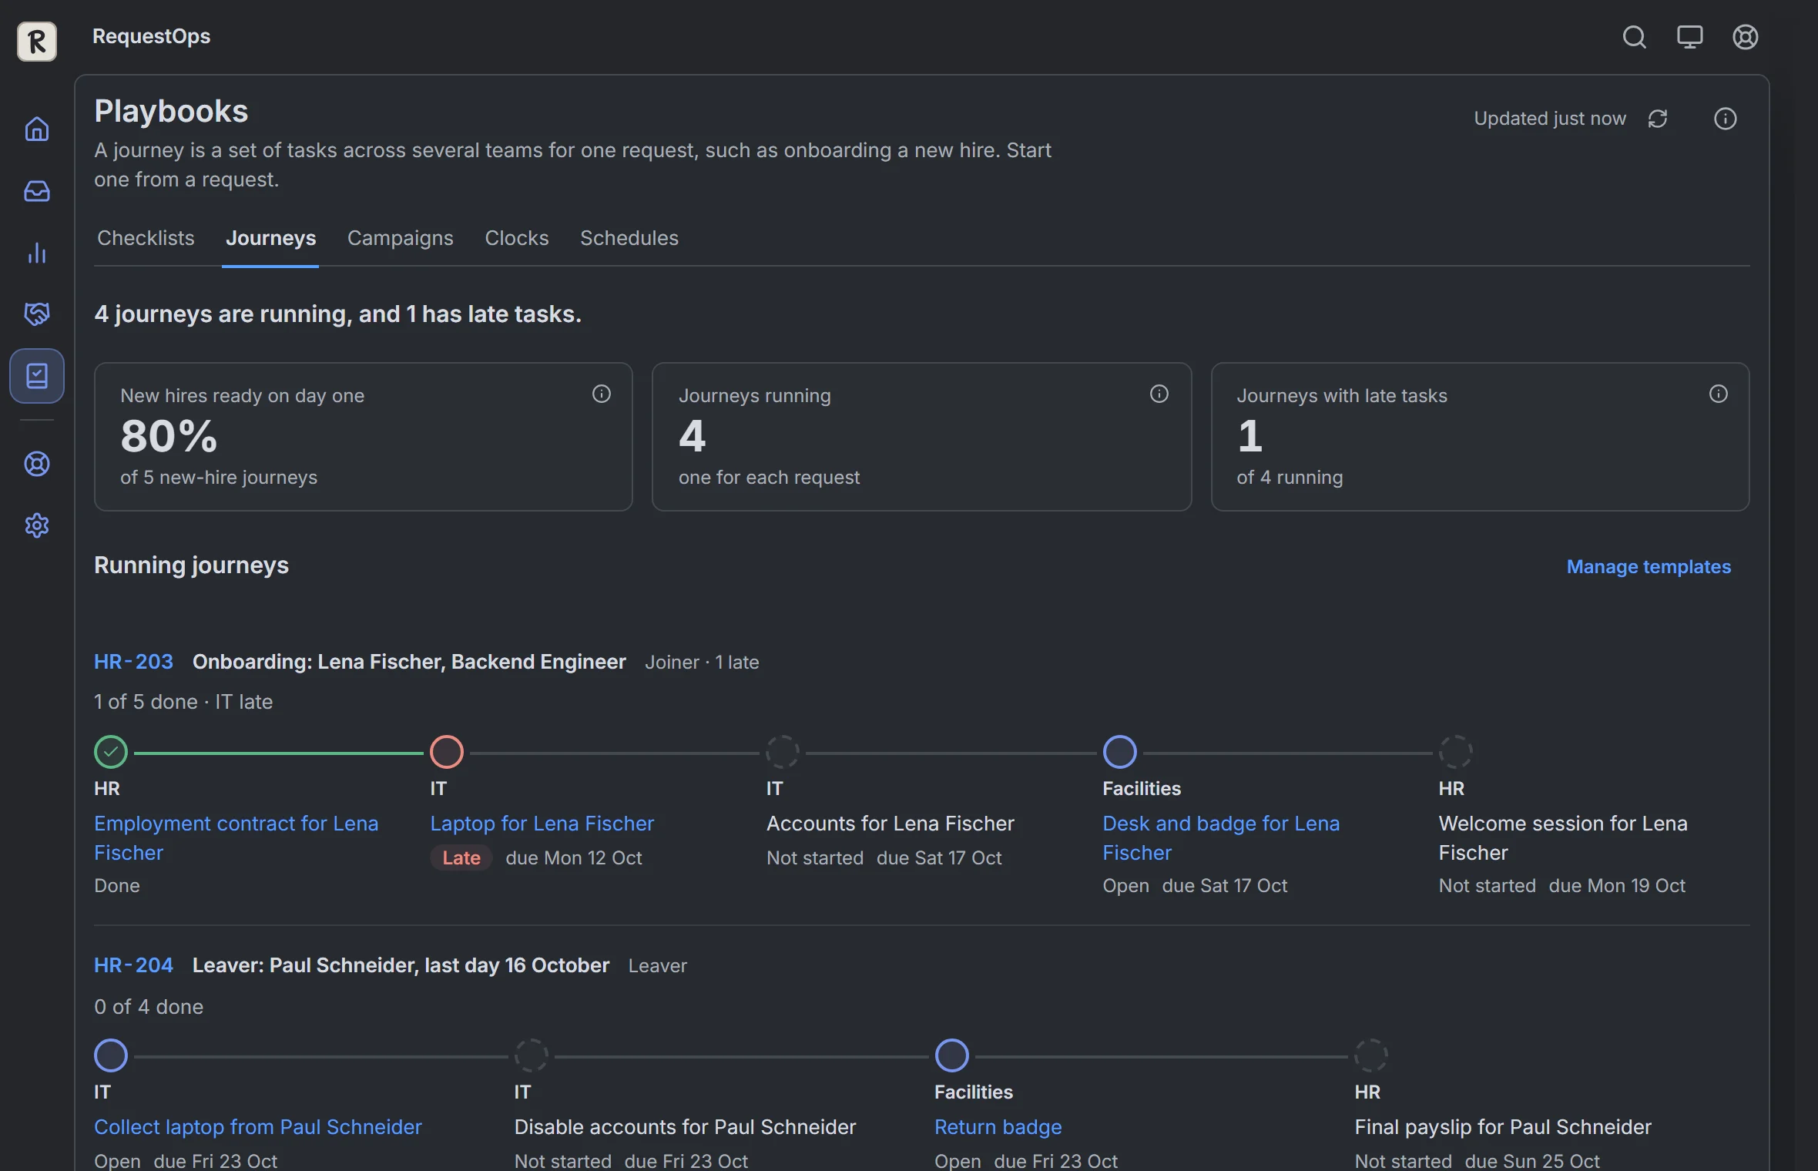Click the RequestOps app name

pyautogui.click(x=151, y=36)
